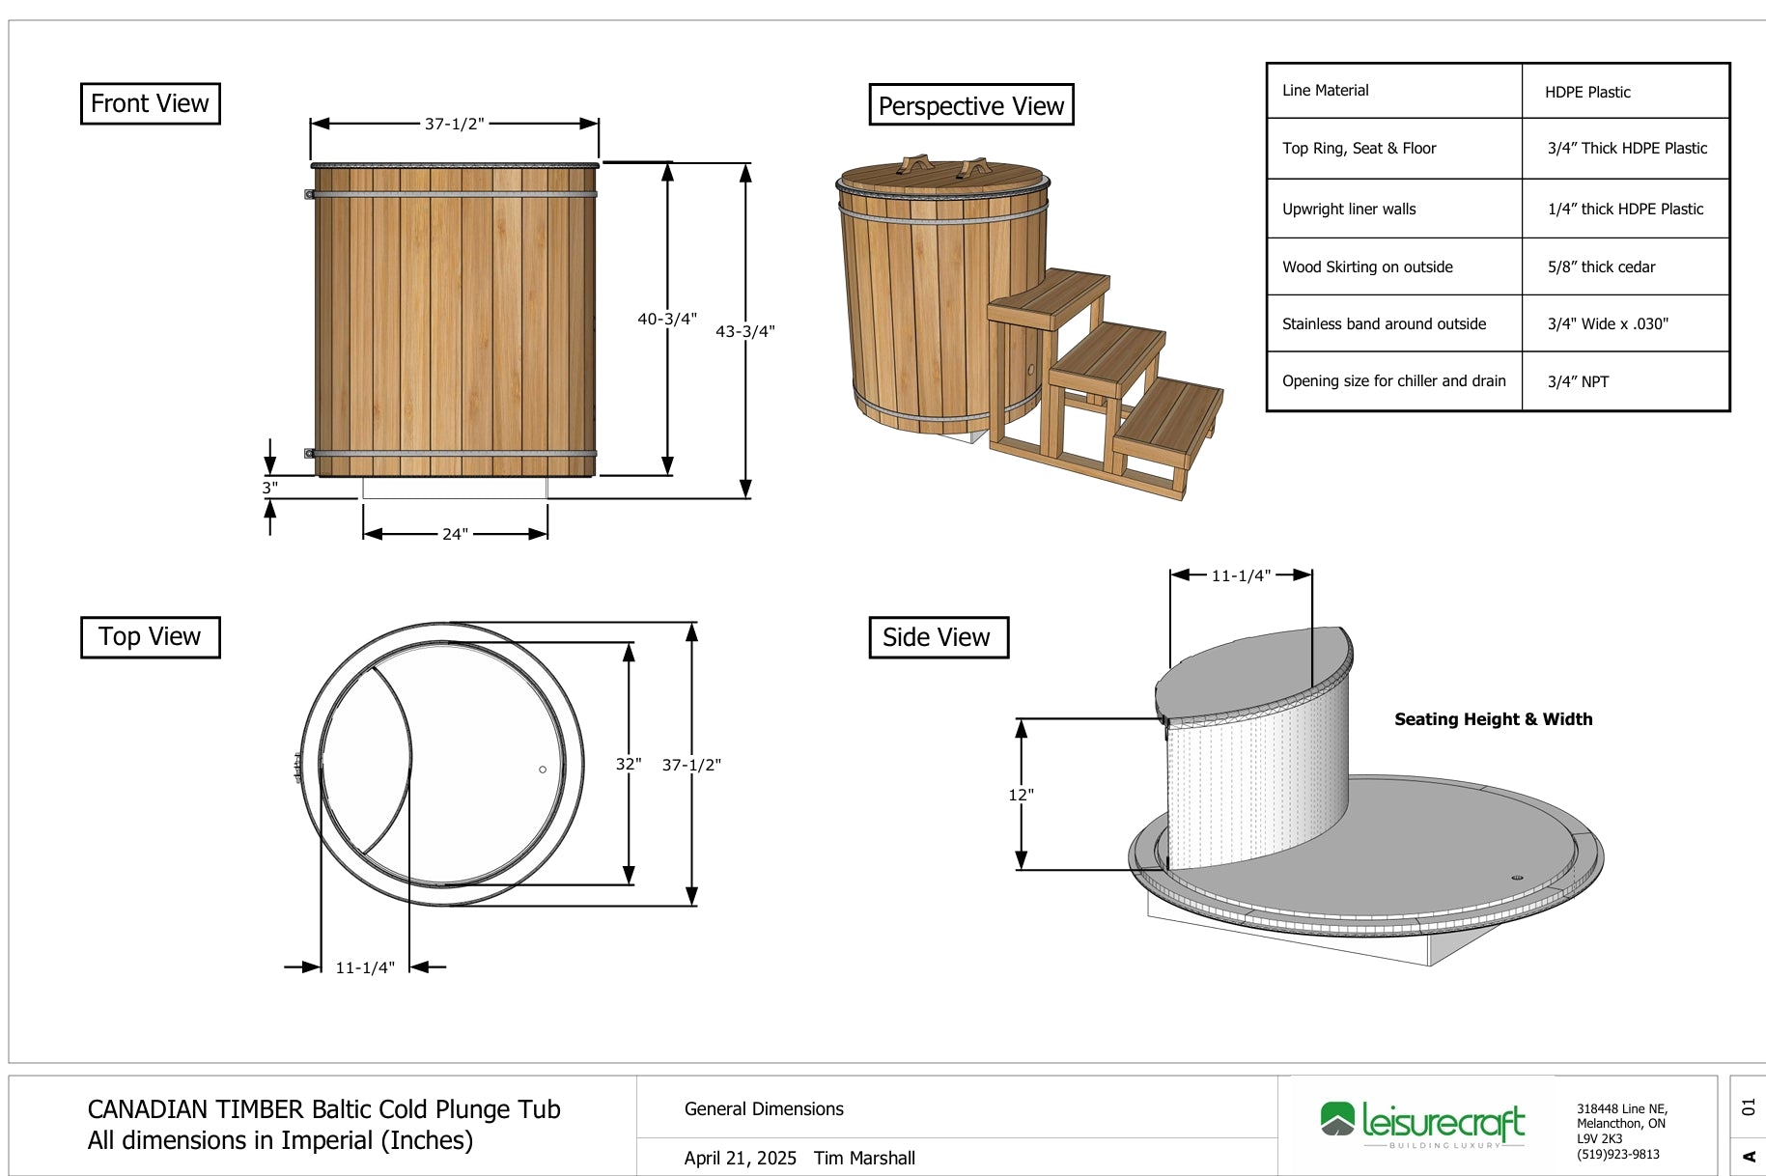The height and width of the screenshot is (1176, 1766).
Task: Select the "5/8" thick cedar" cell
Action: pos(1625,266)
